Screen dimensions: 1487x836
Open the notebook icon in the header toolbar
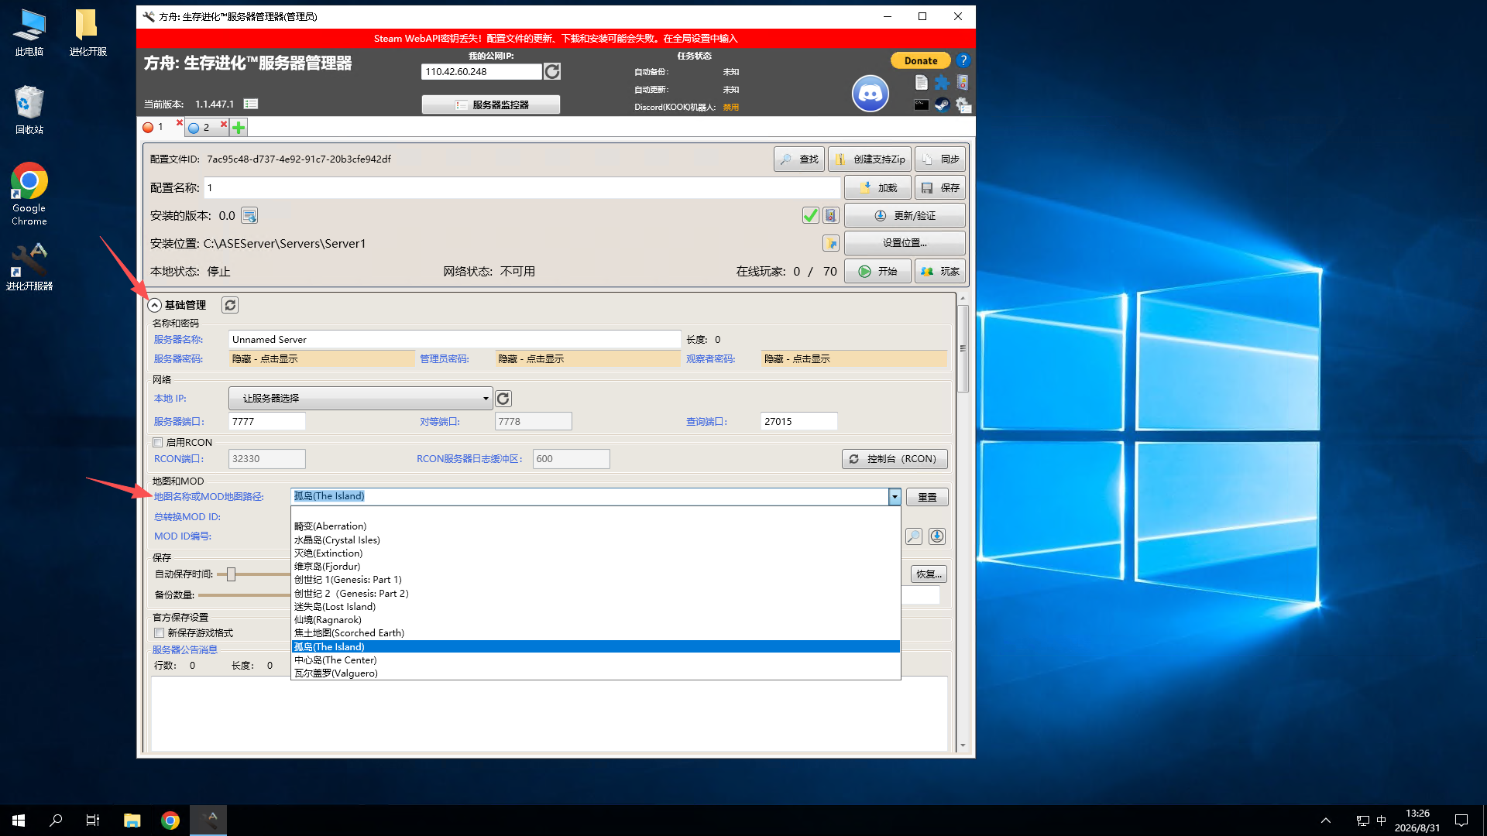[x=963, y=82]
